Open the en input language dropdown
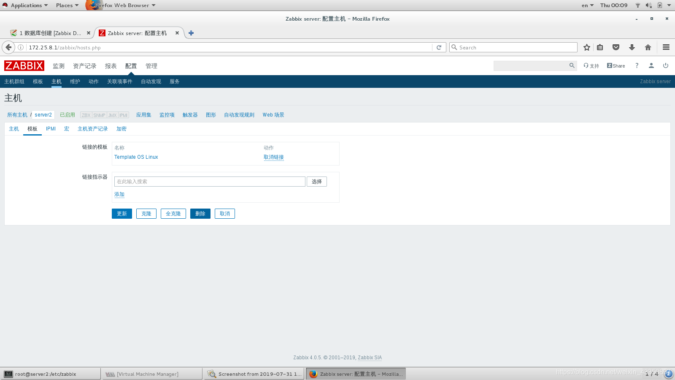The image size is (675, 380). 588,5
